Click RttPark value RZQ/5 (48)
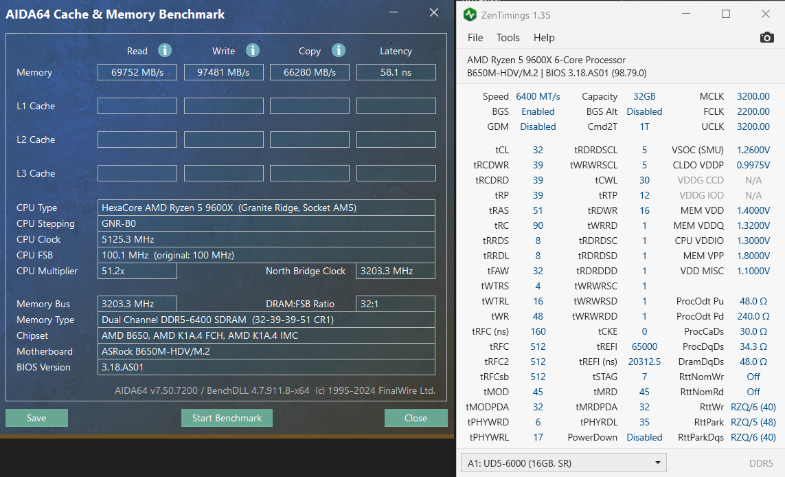 (x=753, y=422)
